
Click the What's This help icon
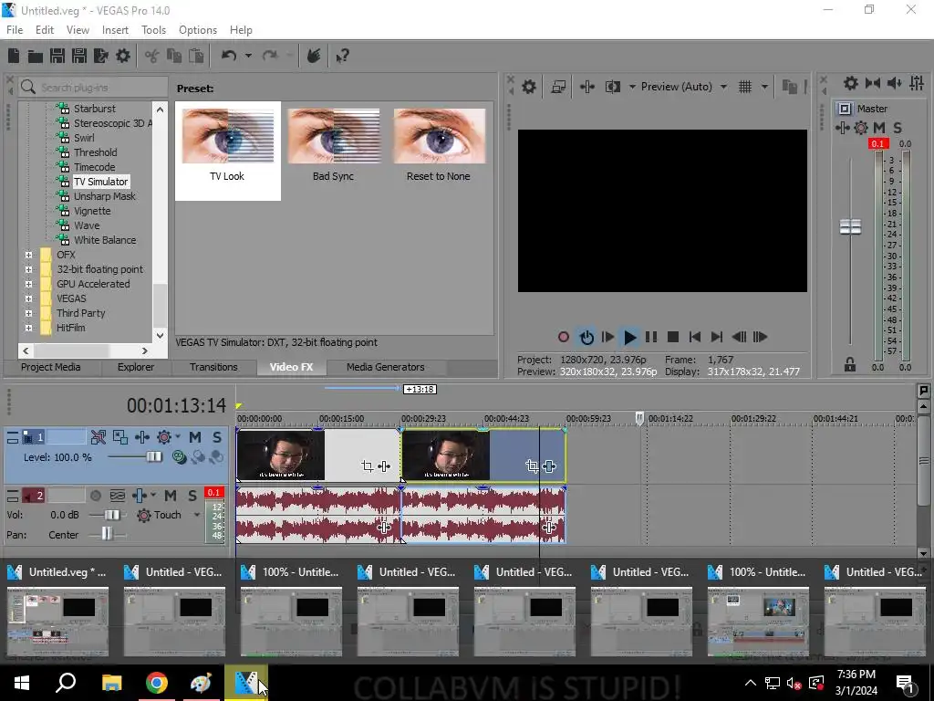342,56
